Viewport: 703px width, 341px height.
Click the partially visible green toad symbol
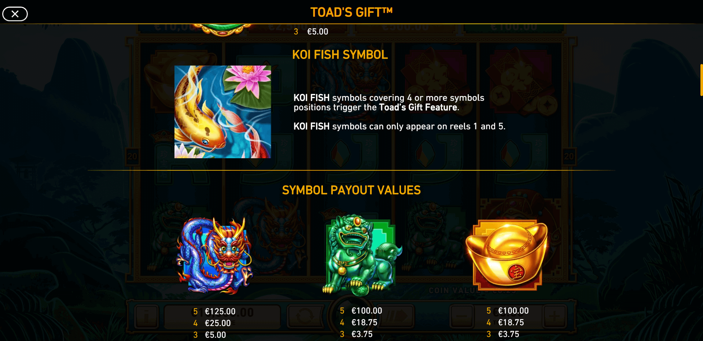click(x=222, y=30)
